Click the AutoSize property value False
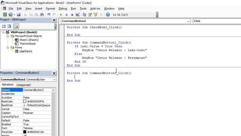Viewport: 241px width, 136px height. click(37, 97)
